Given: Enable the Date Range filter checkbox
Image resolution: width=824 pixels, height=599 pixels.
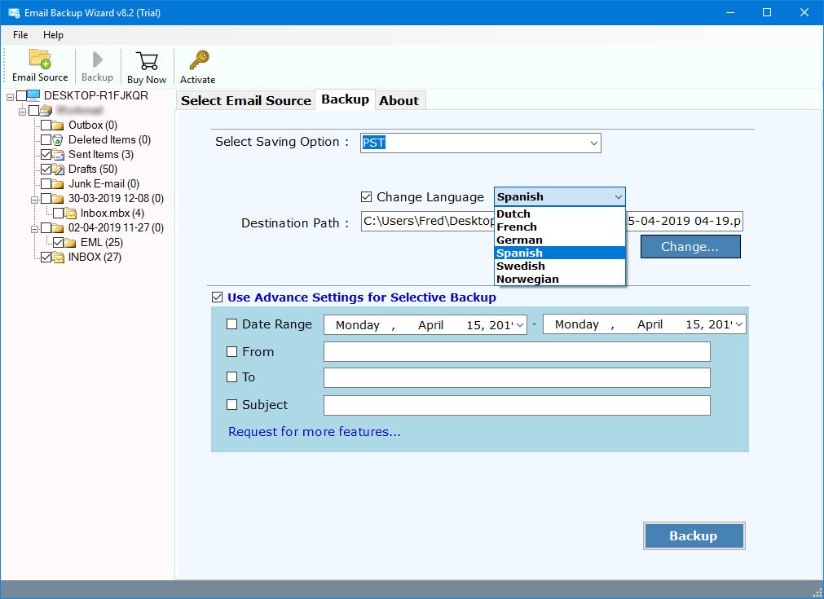Looking at the screenshot, I should [231, 324].
